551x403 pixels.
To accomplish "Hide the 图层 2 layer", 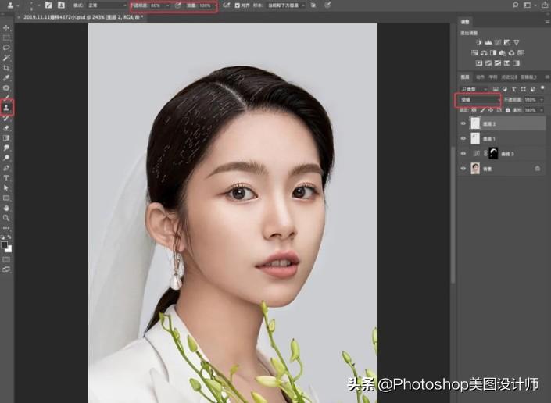I will tap(463, 123).
